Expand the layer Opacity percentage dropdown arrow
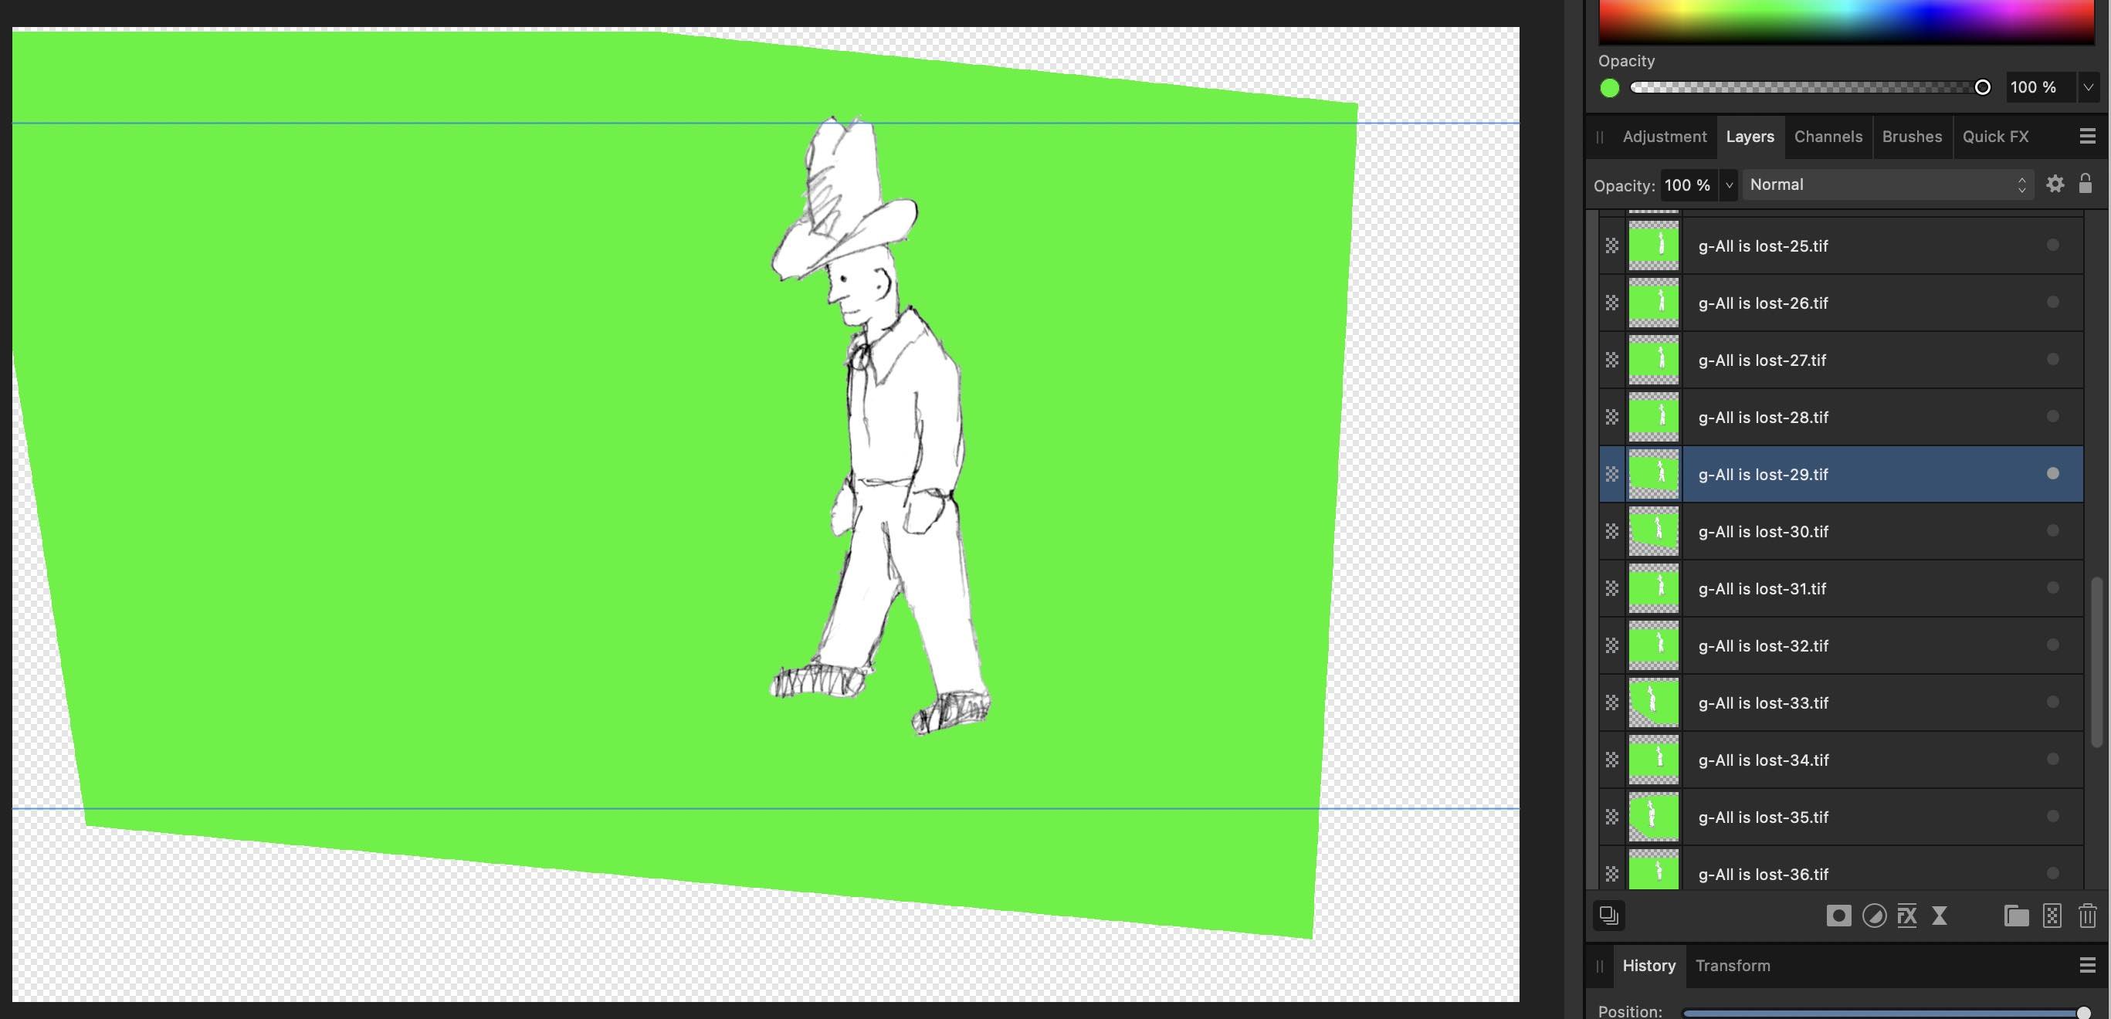Image resolution: width=2111 pixels, height=1019 pixels. [1729, 185]
